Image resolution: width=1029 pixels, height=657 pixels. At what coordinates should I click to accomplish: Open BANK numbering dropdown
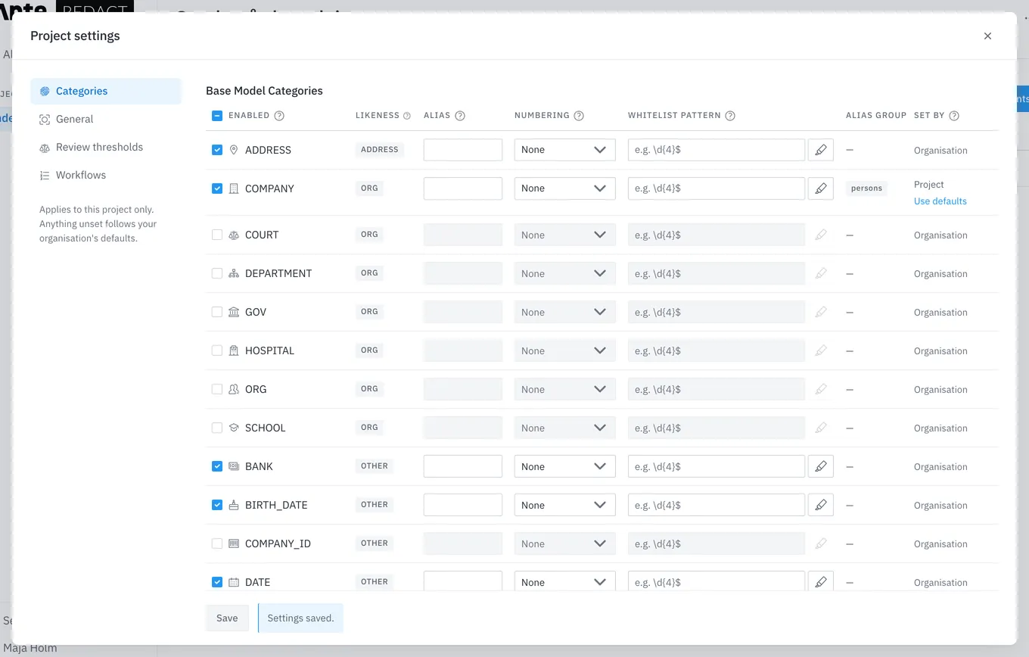coord(565,466)
